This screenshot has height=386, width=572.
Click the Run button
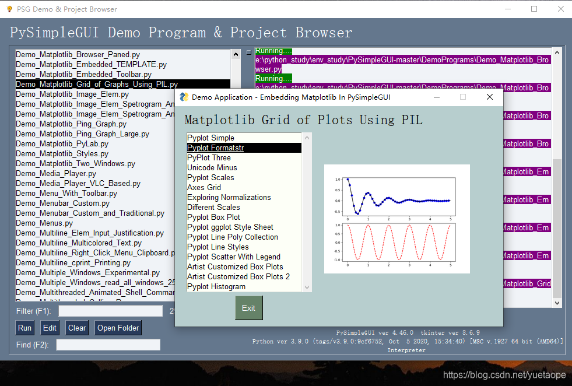point(25,328)
